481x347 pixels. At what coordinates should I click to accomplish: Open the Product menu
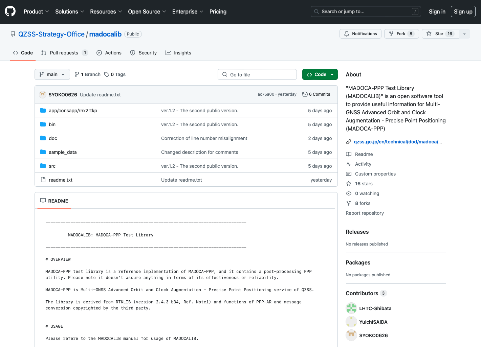(x=36, y=11)
